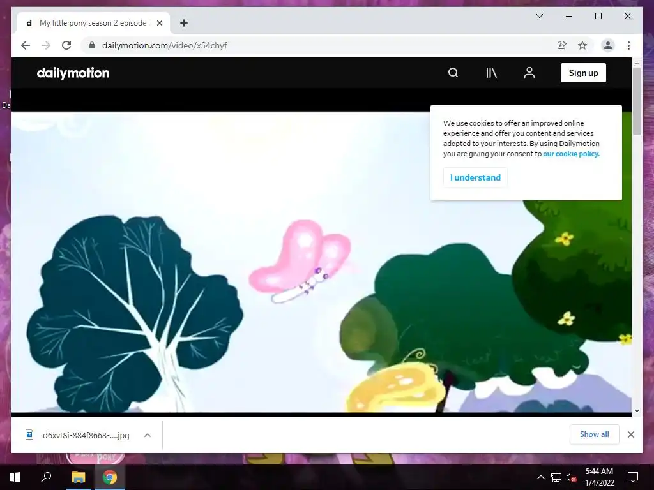Click the Chrome forward arrow
The image size is (654, 490).
coord(46,45)
